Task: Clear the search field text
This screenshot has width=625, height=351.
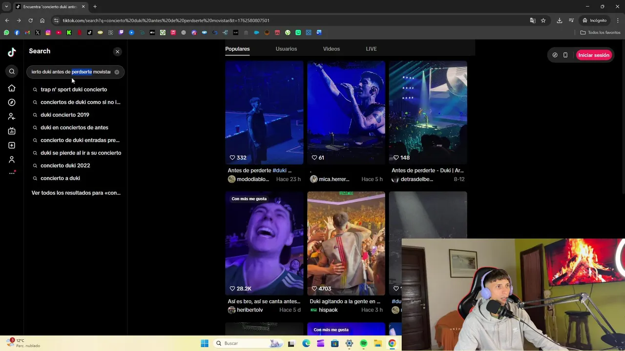Action: [117, 72]
